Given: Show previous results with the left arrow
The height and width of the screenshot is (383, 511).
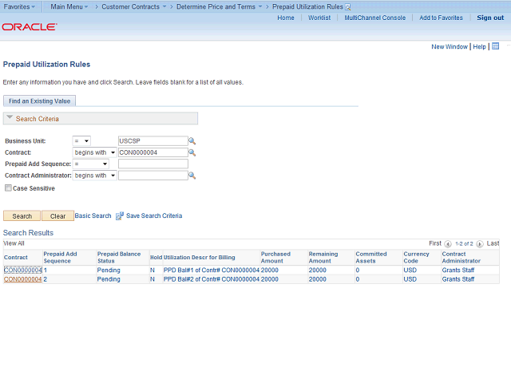Looking at the screenshot, I should pos(448,243).
